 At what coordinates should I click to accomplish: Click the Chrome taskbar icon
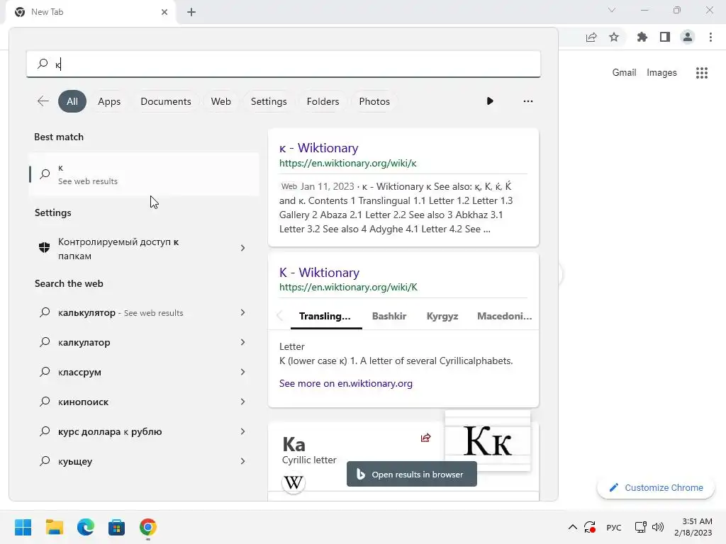click(147, 527)
